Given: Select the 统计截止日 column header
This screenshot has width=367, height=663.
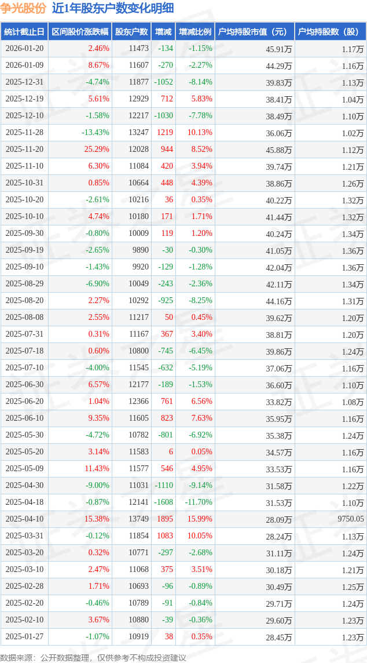Looking at the screenshot, I should click(x=24, y=32).
